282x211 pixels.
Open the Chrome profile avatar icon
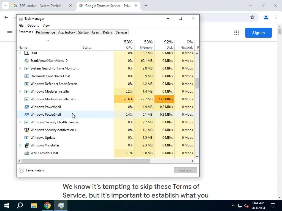pos(266,17)
